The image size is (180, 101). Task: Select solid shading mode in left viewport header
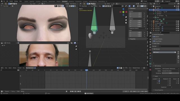tap(71, 6)
